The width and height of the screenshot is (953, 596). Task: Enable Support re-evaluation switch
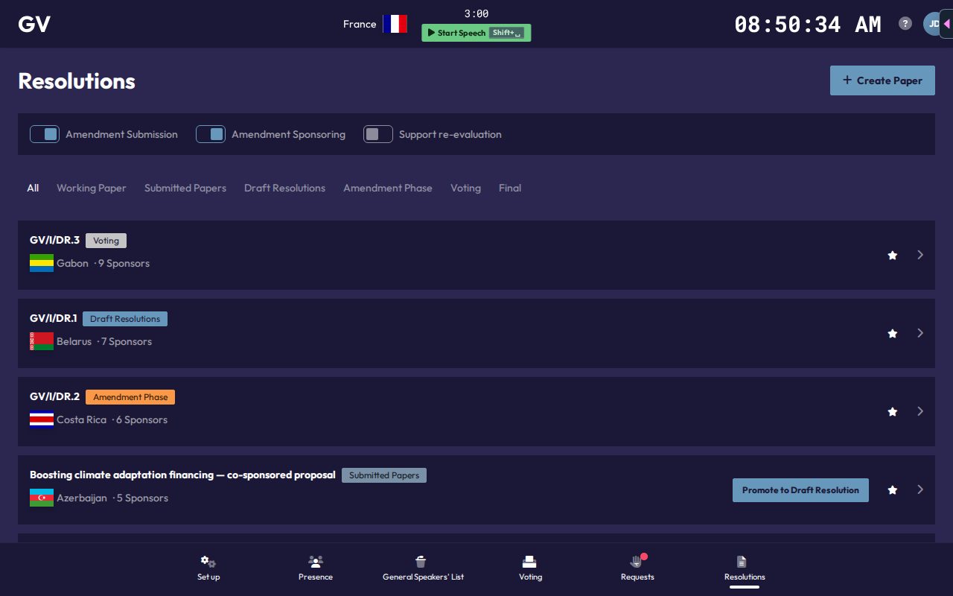coord(378,134)
